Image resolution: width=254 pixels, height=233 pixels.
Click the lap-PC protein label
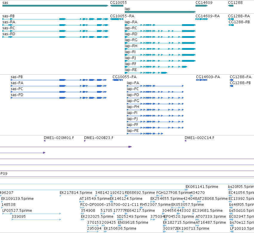[133, 89]
